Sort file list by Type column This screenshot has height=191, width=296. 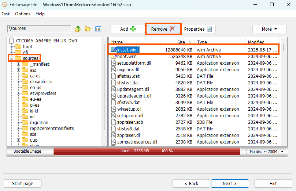coord(202,42)
